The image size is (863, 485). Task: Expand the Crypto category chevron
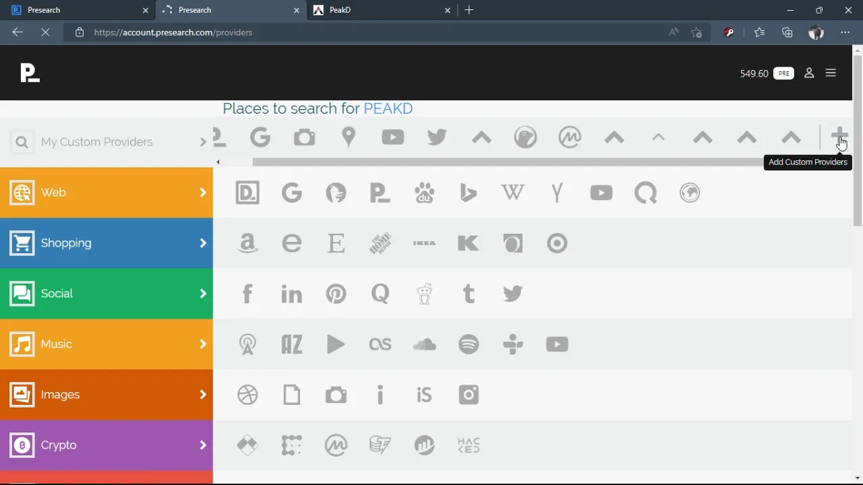point(203,445)
